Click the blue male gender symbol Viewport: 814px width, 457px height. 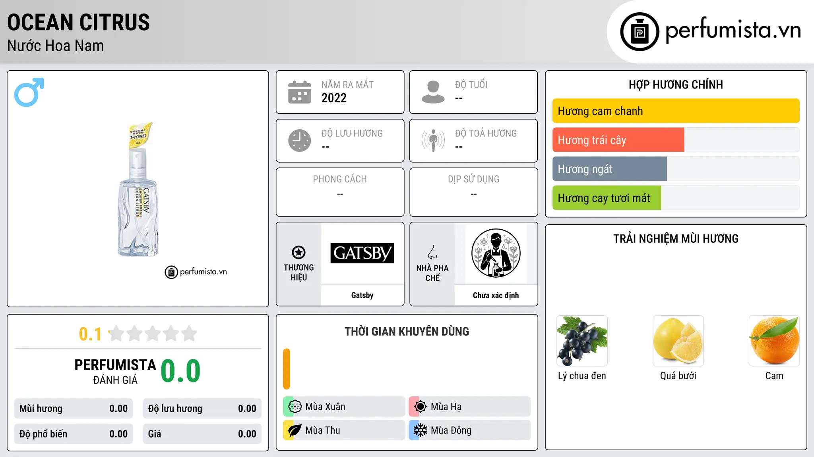pyautogui.click(x=29, y=92)
